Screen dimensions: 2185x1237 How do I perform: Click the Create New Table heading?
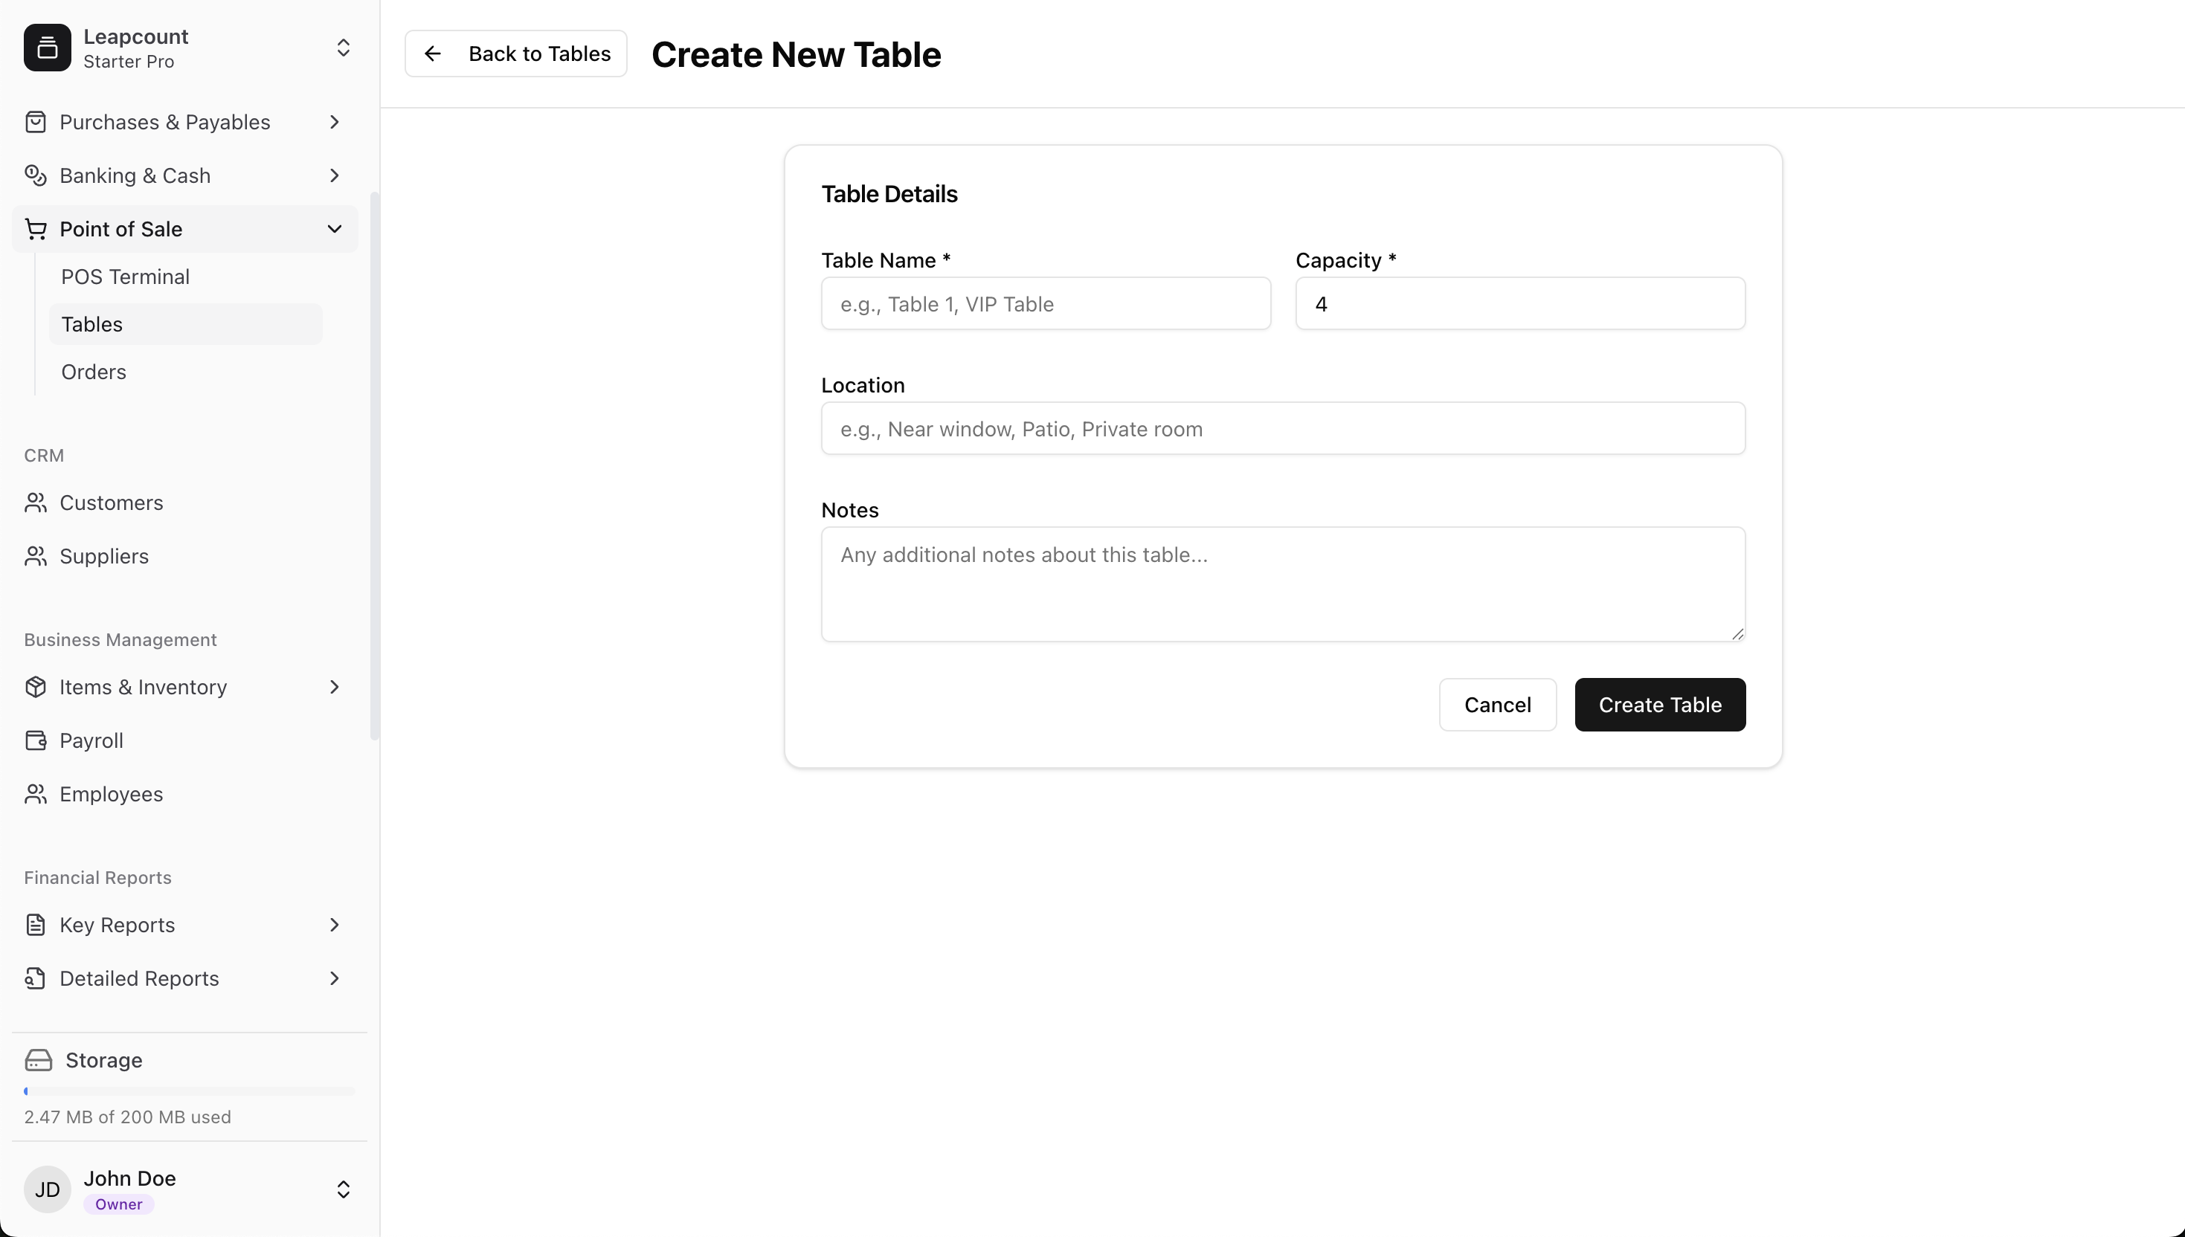click(797, 54)
